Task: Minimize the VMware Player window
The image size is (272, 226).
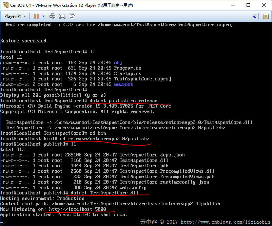Action: click(233, 5)
